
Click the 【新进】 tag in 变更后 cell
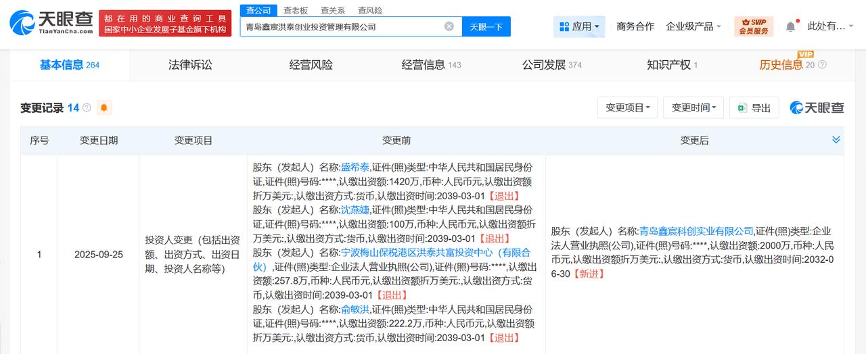tap(588, 274)
